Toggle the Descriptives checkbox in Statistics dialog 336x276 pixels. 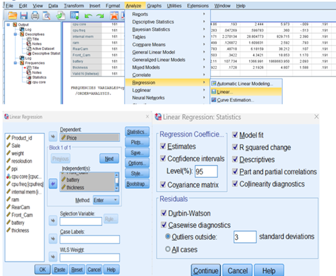point(235,159)
